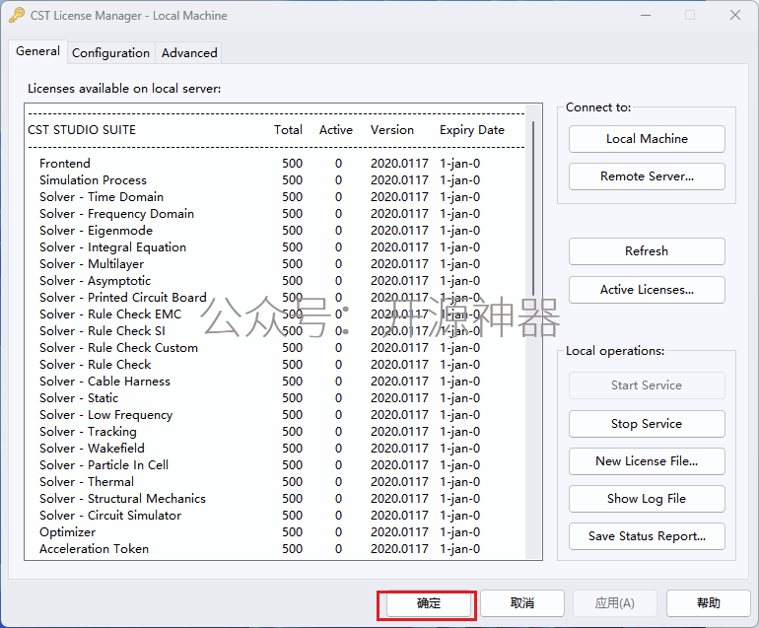This screenshot has height=628, width=759.
Task: Select Solver - Structural Mechanics row
Action: 260,499
